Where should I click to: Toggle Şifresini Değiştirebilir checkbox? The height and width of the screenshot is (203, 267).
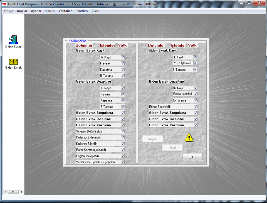[123, 131]
